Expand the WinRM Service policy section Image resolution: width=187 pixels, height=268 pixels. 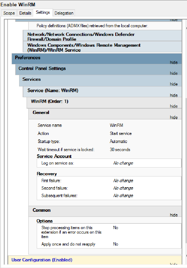click(102, 47)
